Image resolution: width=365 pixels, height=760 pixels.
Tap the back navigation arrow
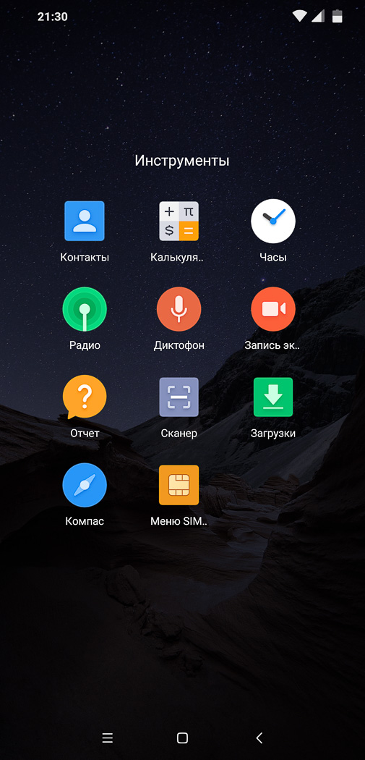tap(259, 738)
